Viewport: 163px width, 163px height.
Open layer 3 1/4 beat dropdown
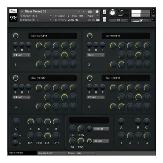(x=22, y=97)
